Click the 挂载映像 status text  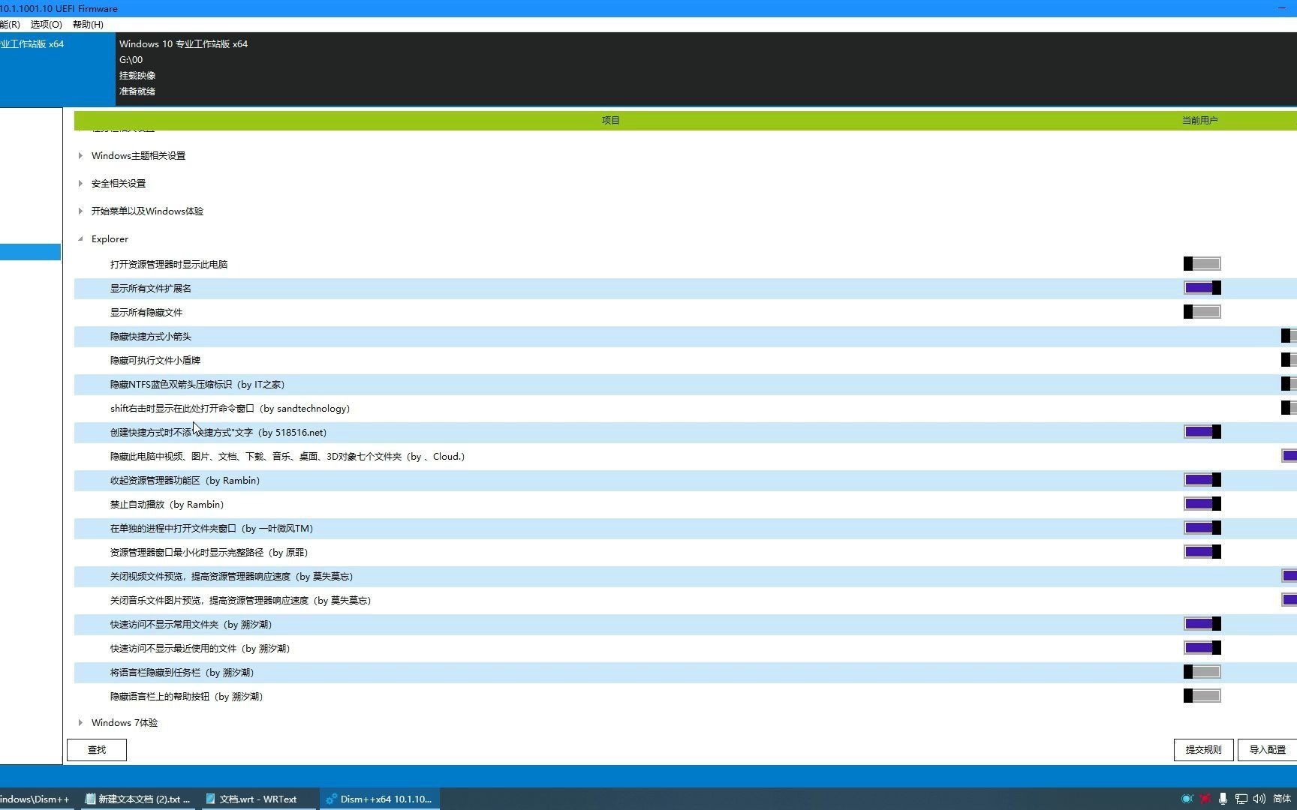tap(137, 76)
